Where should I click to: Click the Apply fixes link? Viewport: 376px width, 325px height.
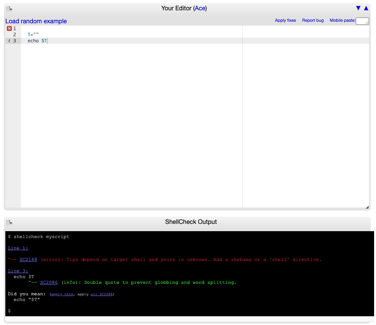tap(285, 20)
